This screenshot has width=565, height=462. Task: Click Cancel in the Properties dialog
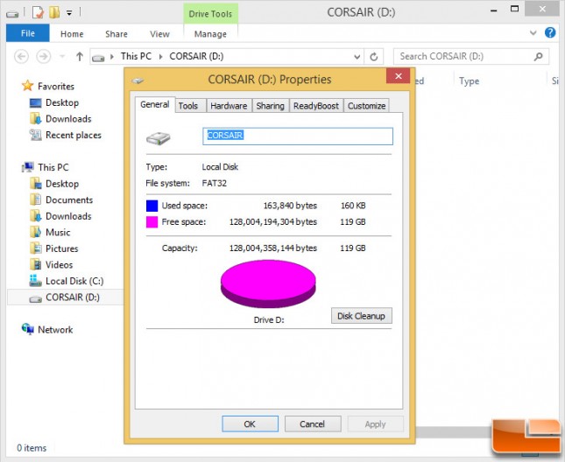(313, 423)
